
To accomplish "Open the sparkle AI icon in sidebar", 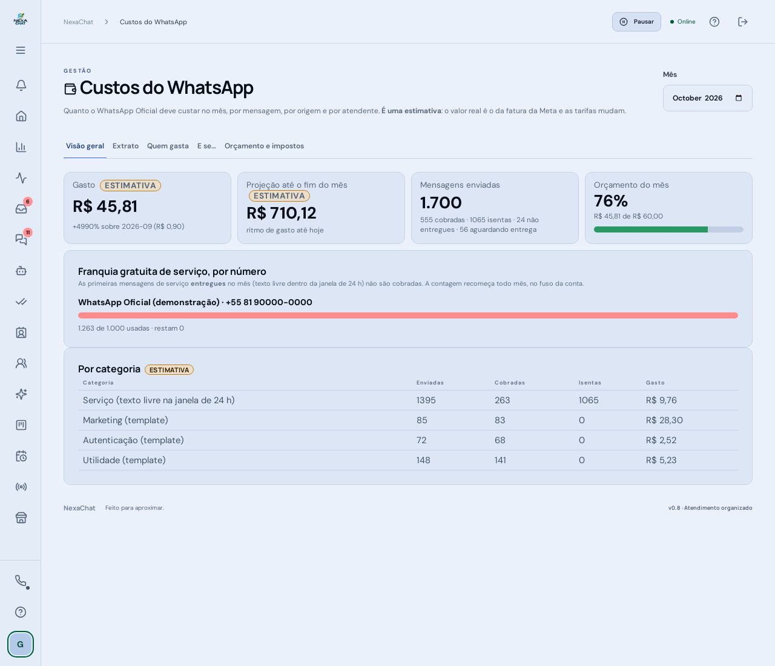I will coord(21,394).
